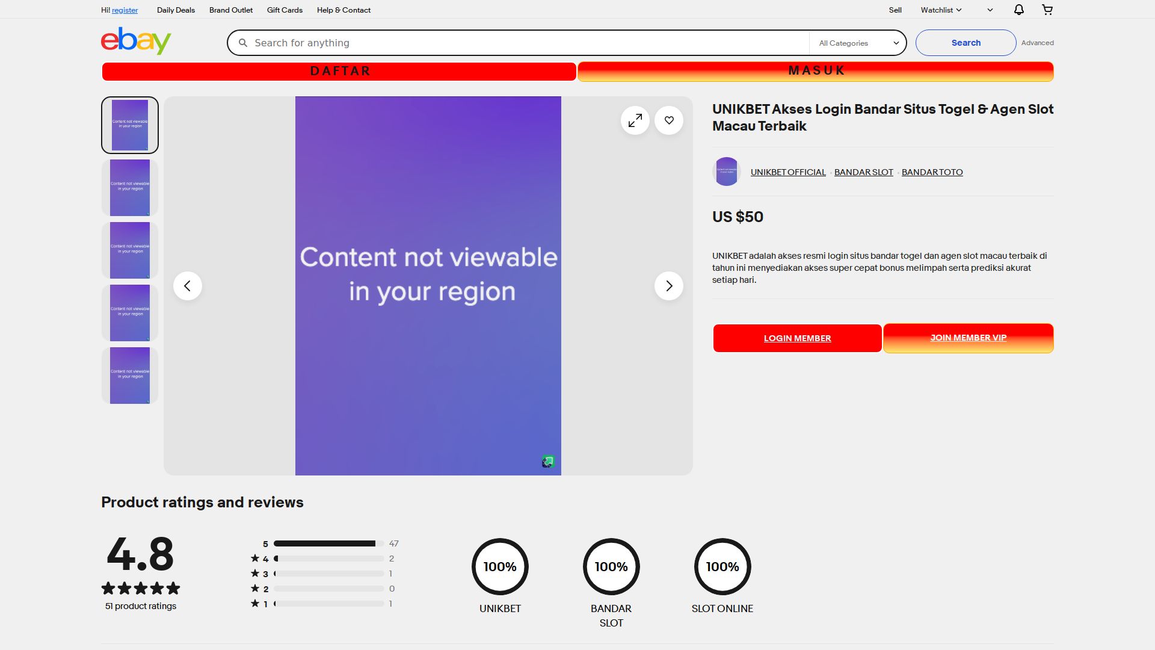Click the LOGIN MEMBER button
Viewport: 1155px width, 650px height.
(x=797, y=338)
